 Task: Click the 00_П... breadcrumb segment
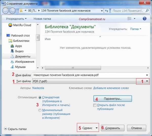(x=32, y=11)
